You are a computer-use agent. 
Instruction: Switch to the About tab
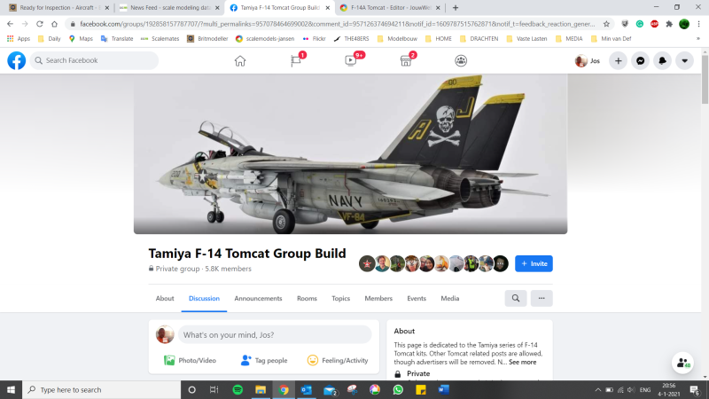pyautogui.click(x=165, y=298)
